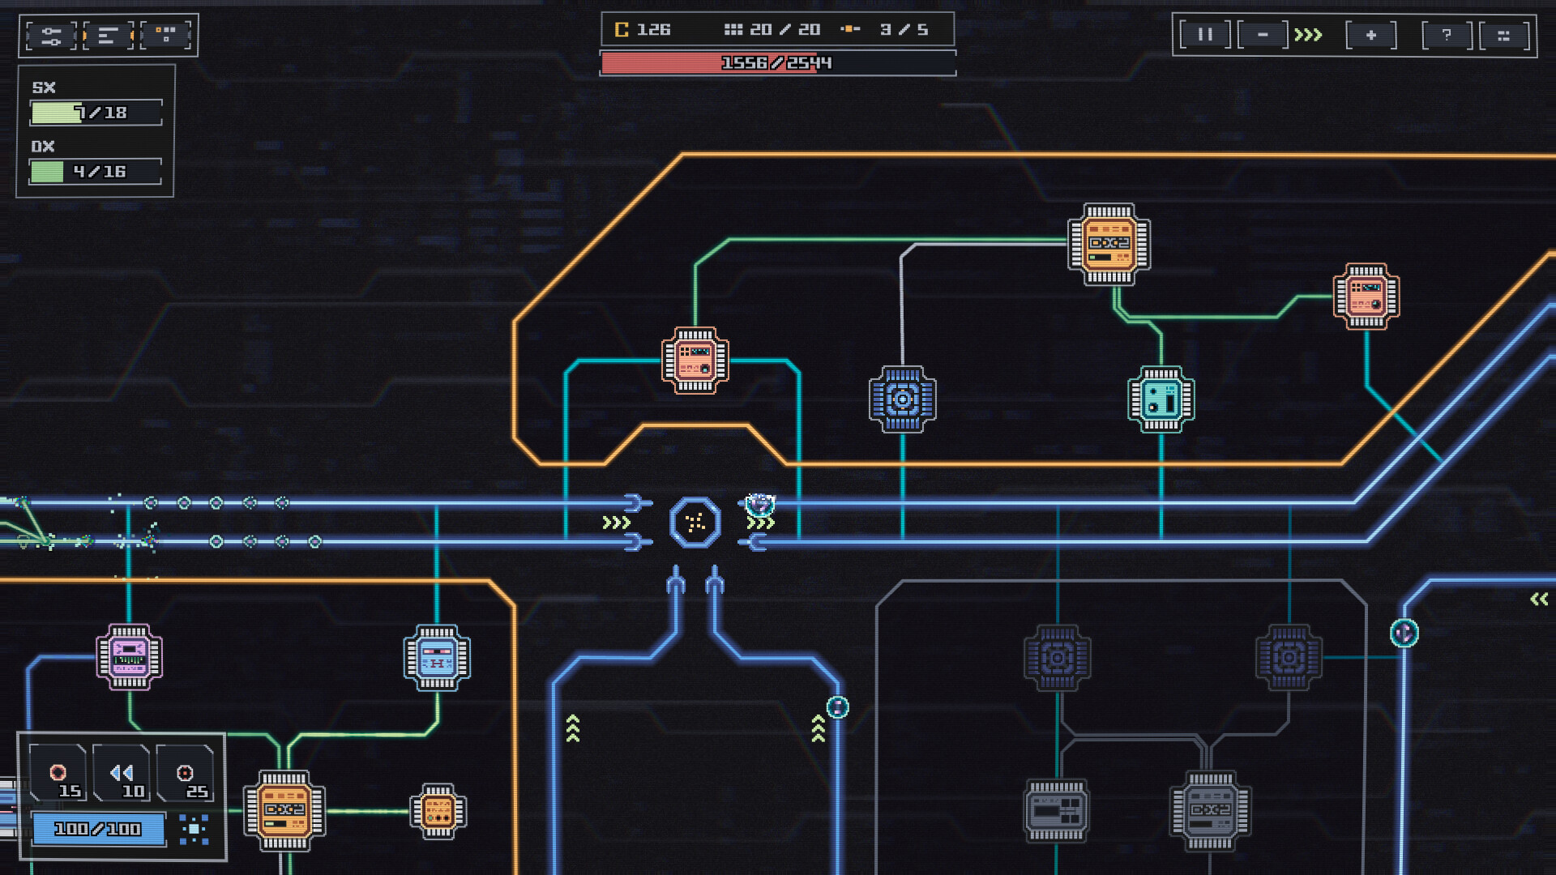Select the bright blue target chip
The image size is (1556, 875).
pyautogui.click(x=903, y=399)
